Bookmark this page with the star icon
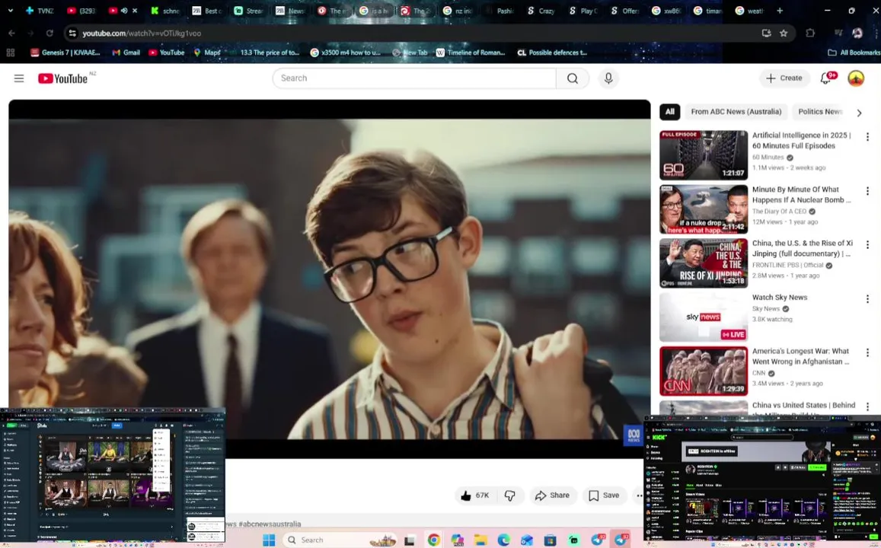 point(784,33)
